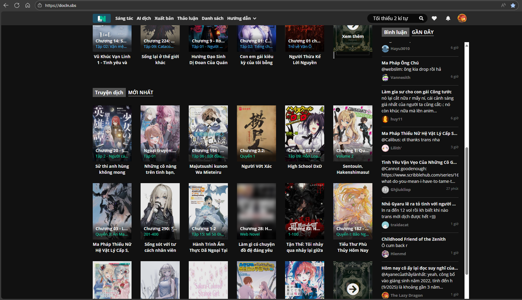Select the MỚI NHẤT section tab
522x300 pixels.
(x=141, y=93)
